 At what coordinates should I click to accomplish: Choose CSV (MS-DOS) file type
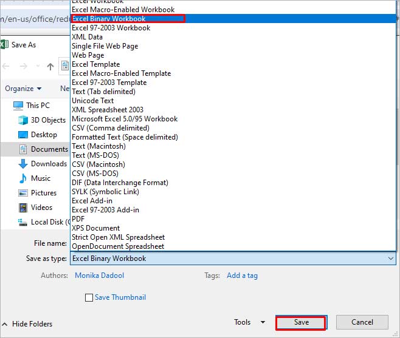point(233,174)
